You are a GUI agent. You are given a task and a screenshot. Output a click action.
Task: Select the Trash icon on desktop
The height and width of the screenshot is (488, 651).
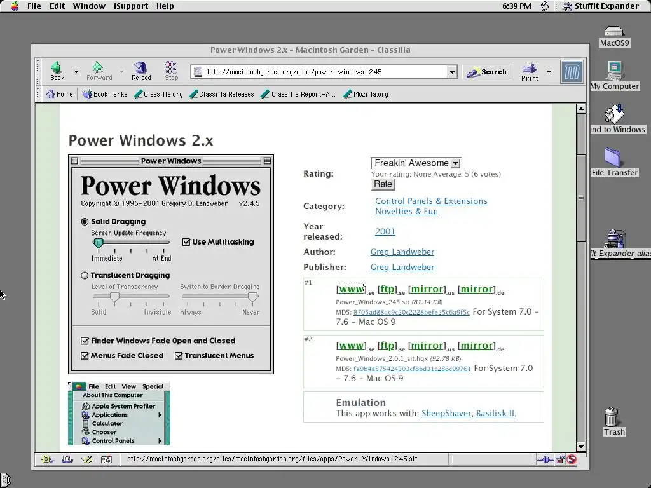pos(613,422)
